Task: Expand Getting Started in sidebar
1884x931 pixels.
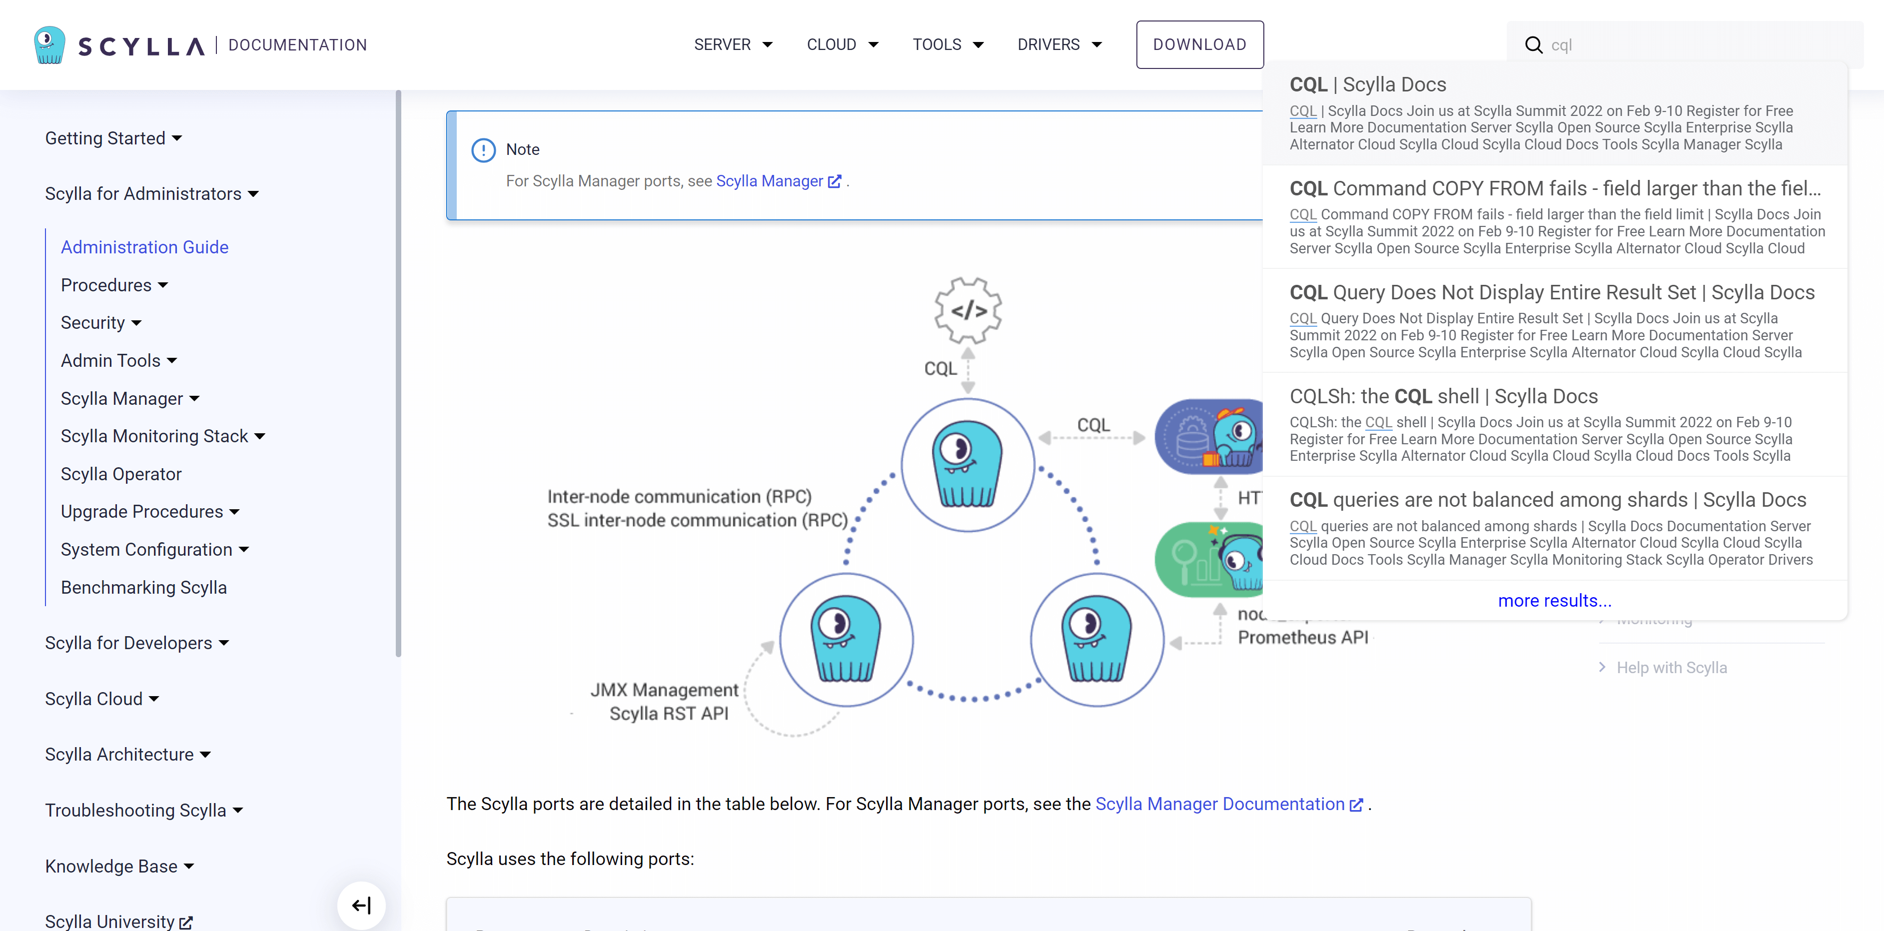Action: (113, 138)
